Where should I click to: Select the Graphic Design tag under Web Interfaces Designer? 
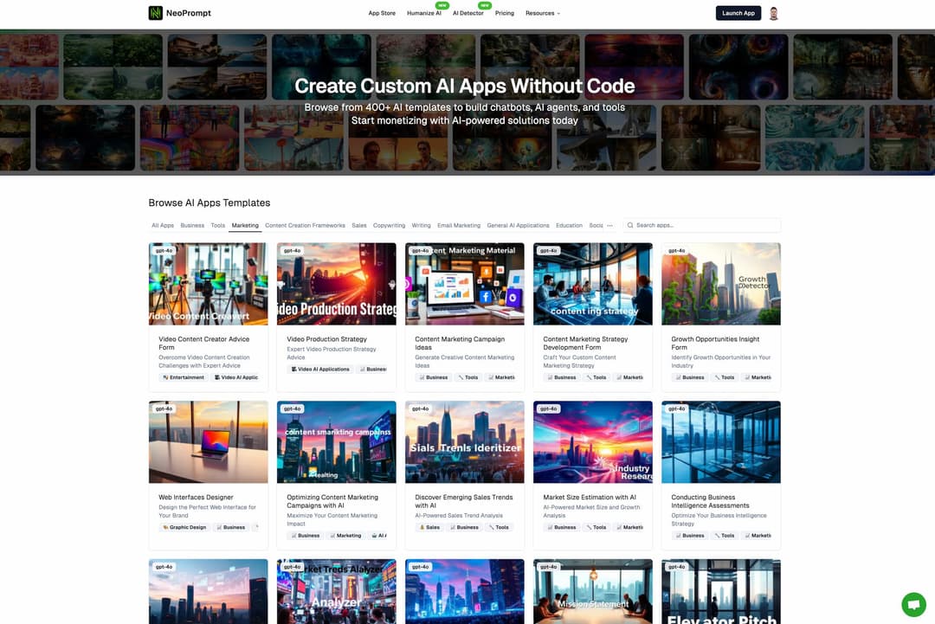pos(183,527)
